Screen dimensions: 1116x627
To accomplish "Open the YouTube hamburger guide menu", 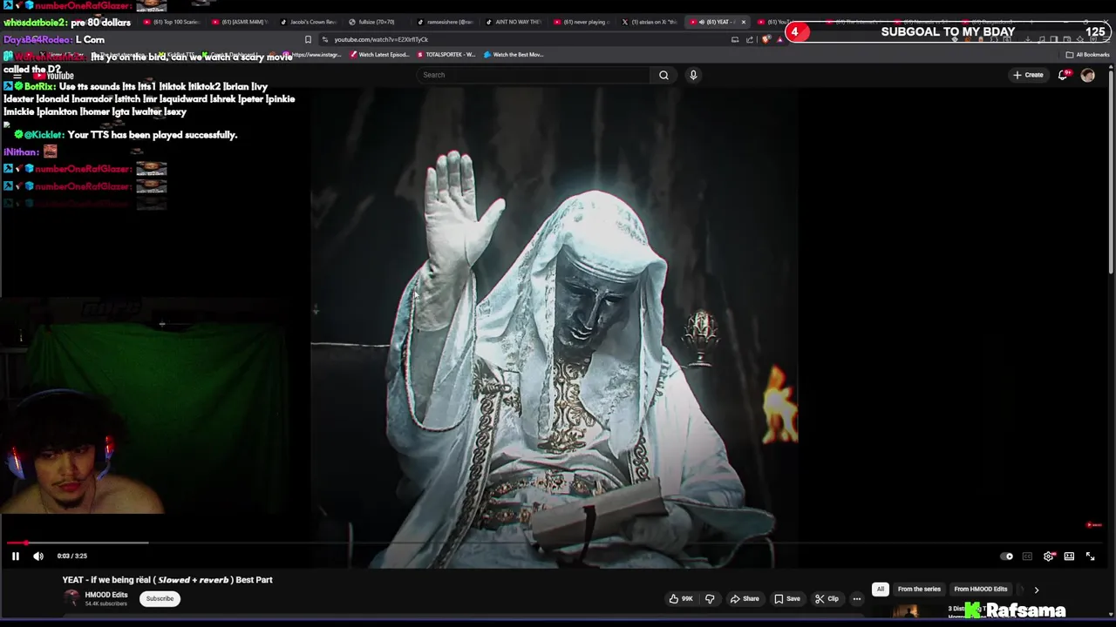I will pos(17,76).
